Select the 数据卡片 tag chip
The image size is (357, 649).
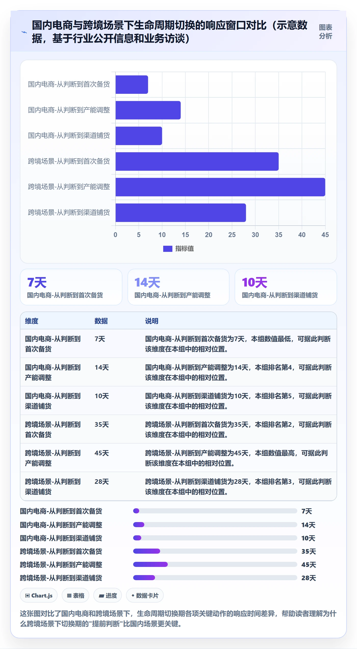[x=145, y=595]
